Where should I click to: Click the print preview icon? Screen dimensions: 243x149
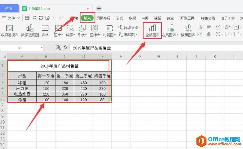point(48,18)
